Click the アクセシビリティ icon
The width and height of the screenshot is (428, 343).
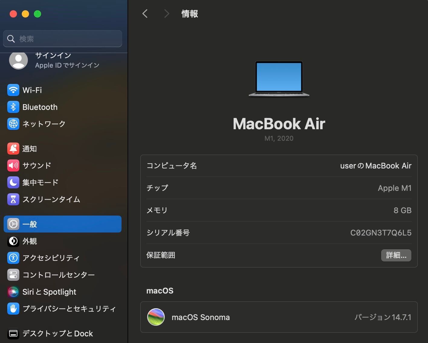13,258
